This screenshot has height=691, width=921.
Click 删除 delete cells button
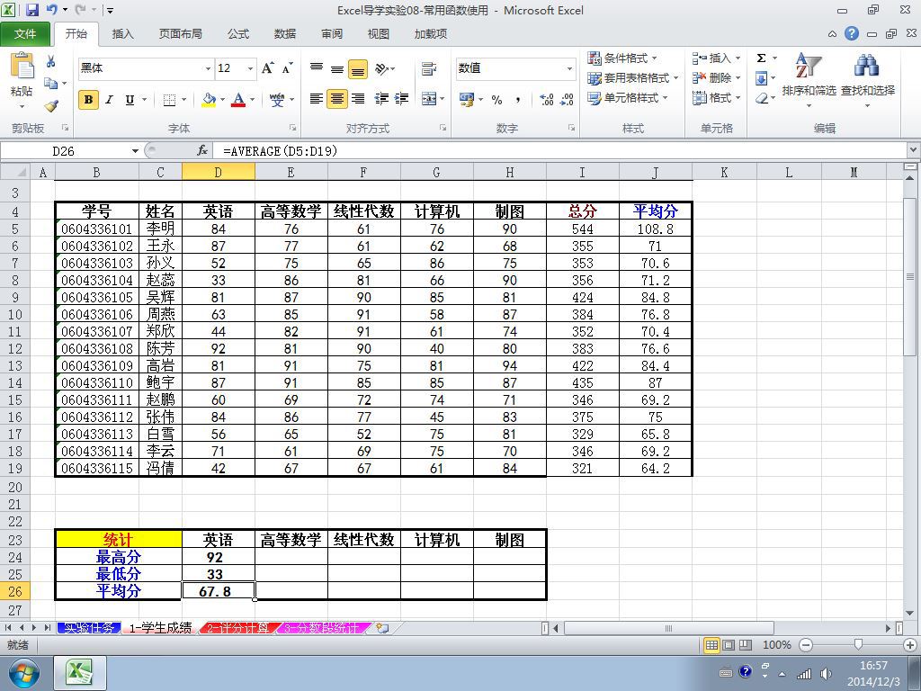pyautogui.click(x=716, y=78)
